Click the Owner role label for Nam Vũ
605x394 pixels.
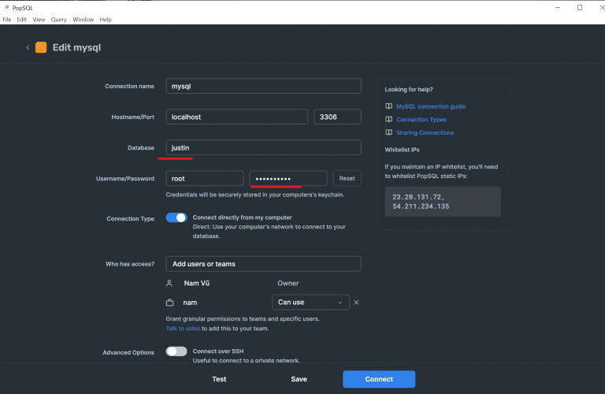[x=288, y=283]
